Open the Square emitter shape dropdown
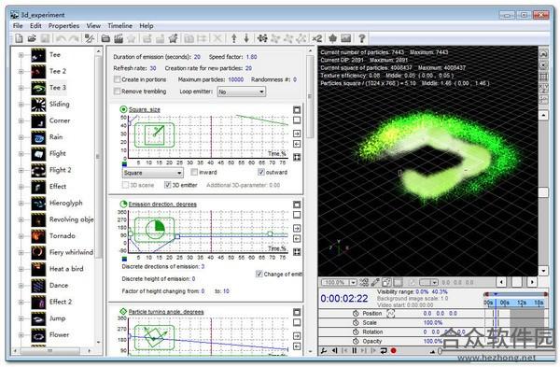This screenshot has width=560, height=367. coord(152,173)
